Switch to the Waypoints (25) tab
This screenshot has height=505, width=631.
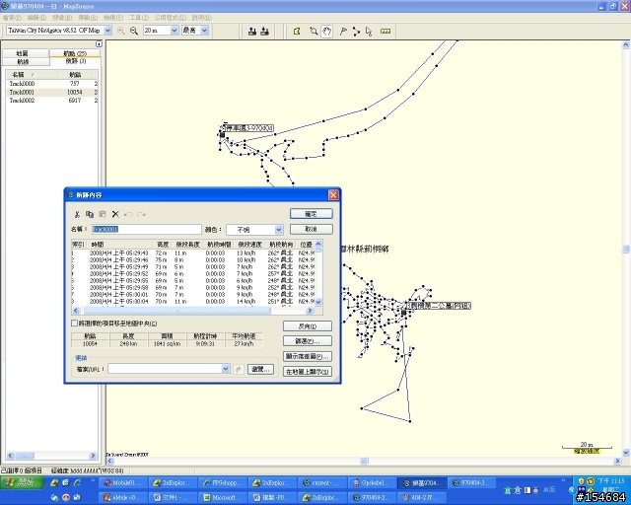tap(75, 53)
